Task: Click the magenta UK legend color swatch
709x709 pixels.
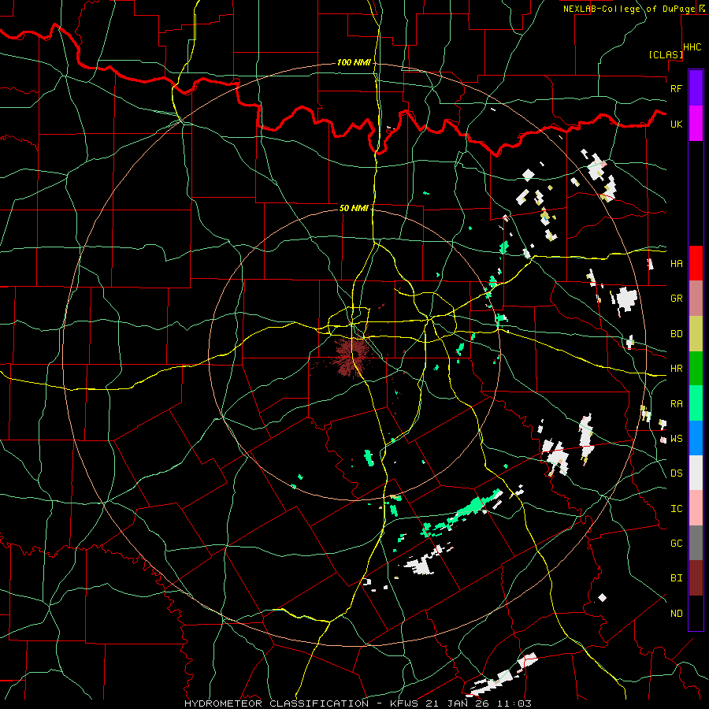Action: (x=696, y=124)
